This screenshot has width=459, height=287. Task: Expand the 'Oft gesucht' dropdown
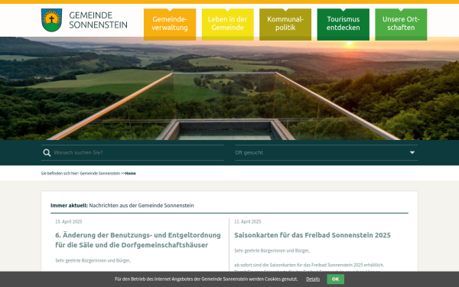click(327, 152)
